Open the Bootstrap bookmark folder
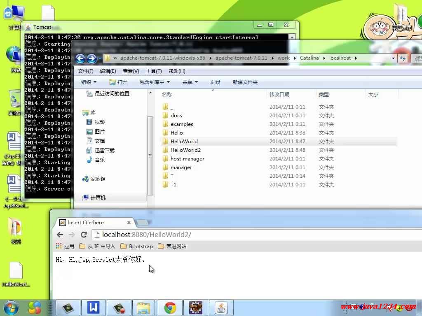Viewport: 422px width, 316px height. [136, 246]
